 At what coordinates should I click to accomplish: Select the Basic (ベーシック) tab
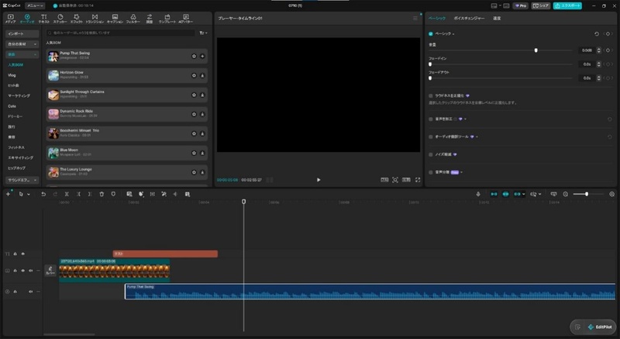pos(437,19)
